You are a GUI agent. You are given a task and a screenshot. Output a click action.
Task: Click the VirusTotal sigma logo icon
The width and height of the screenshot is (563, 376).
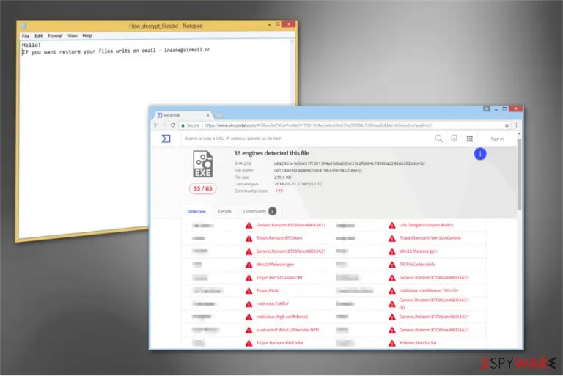click(166, 139)
